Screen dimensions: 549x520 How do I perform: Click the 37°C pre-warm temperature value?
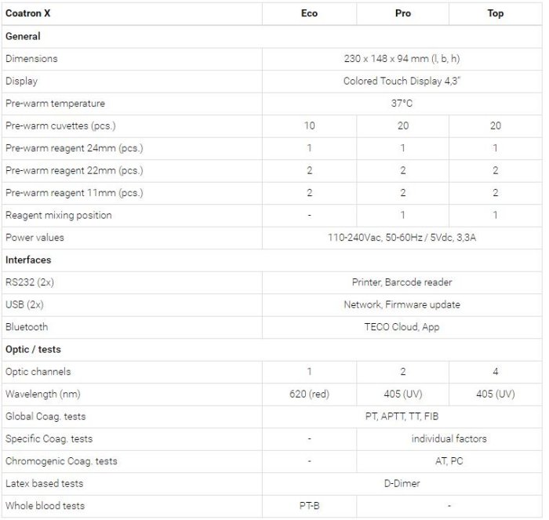point(402,104)
